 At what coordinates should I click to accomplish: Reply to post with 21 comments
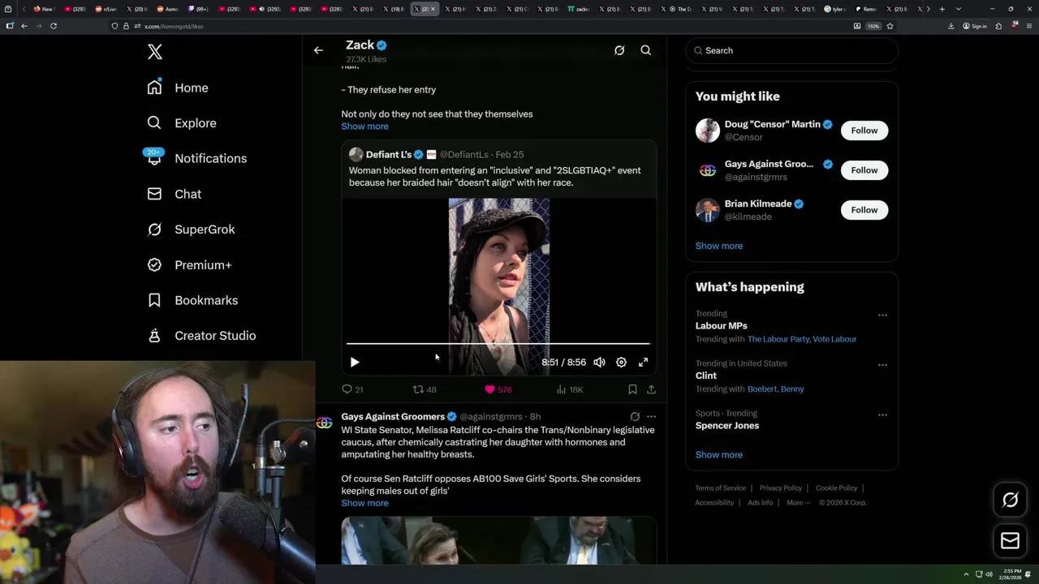click(352, 389)
